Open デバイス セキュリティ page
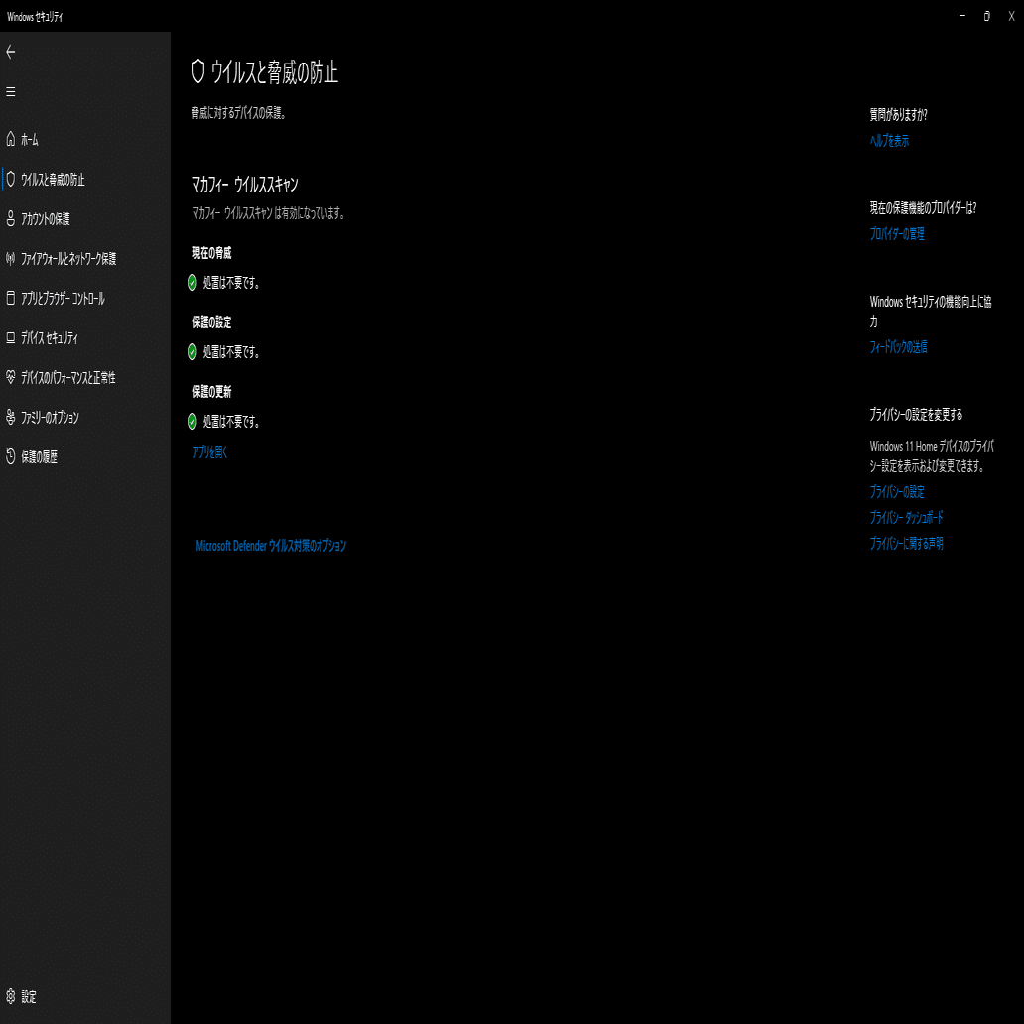Image resolution: width=1024 pixels, height=1024 pixels. point(85,337)
